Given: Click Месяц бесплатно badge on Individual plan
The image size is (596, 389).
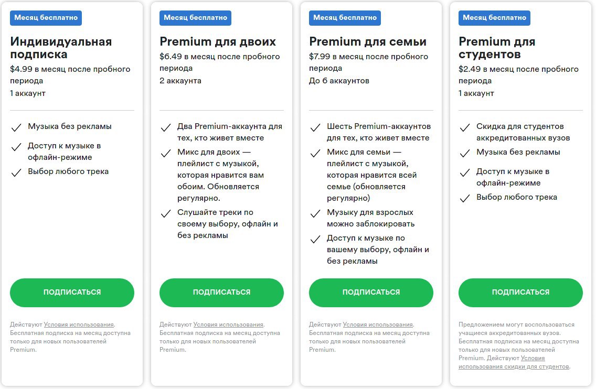Looking at the screenshot, I should (46, 18).
